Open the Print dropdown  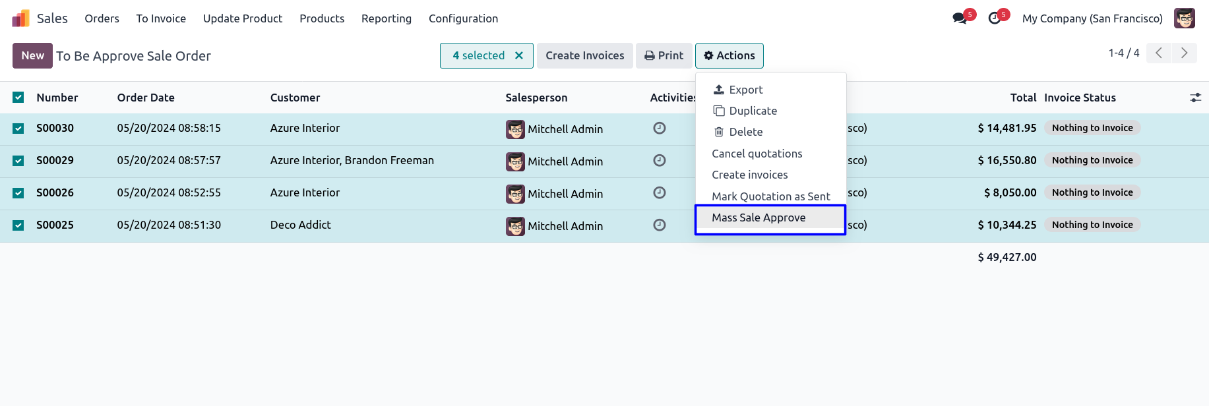point(664,56)
